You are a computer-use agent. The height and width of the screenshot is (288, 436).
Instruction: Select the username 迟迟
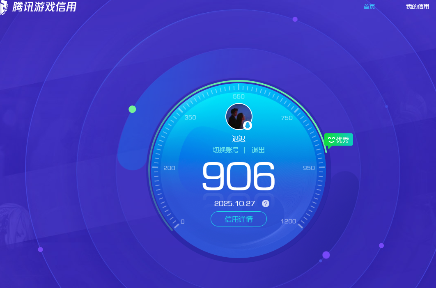click(239, 139)
